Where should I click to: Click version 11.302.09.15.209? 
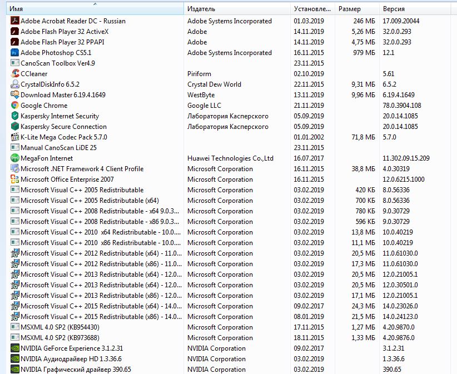pos(406,158)
